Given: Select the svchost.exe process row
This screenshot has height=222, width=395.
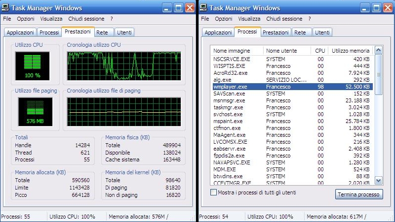Looking at the screenshot, I should pos(291,114).
